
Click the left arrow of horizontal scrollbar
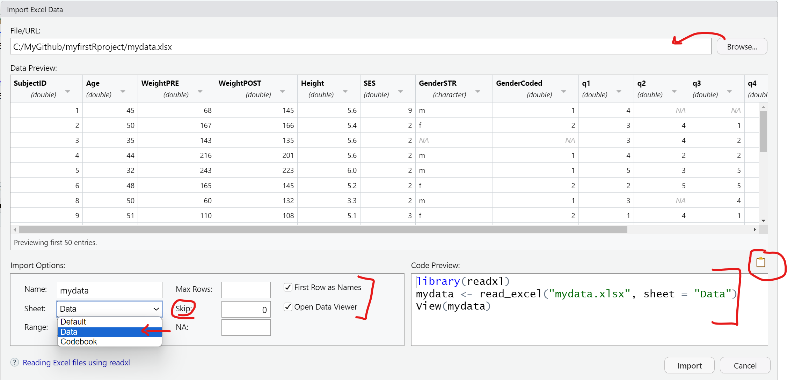coord(15,229)
